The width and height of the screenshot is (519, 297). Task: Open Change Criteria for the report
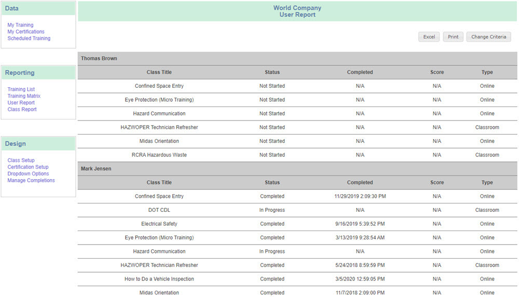coord(488,37)
